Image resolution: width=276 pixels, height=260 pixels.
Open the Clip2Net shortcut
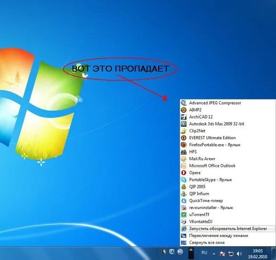pos(228,131)
